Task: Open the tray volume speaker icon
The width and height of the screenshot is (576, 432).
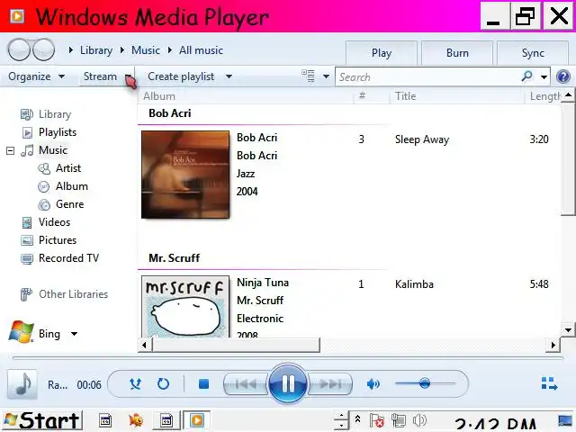Action: (419, 420)
